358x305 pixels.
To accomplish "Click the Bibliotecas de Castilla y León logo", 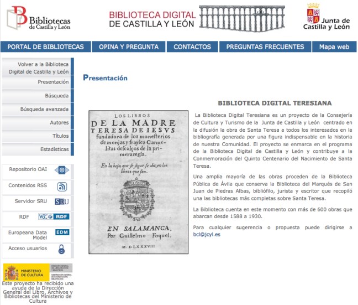I will (x=39, y=19).
